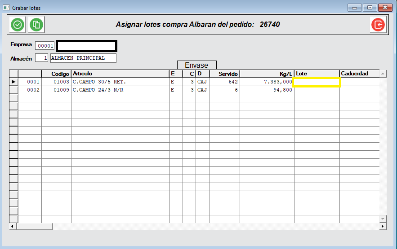The height and width of the screenshot is (249, 397).
Task: Click the Envase header label
Action: pos(197,65)
